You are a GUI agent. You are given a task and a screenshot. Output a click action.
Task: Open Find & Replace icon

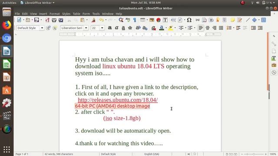coord(121,20)
